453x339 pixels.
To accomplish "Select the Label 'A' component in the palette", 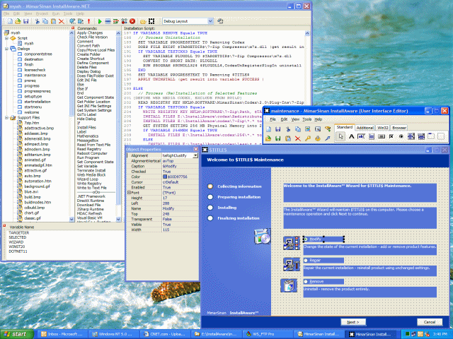I will click(x=351, y=136).
